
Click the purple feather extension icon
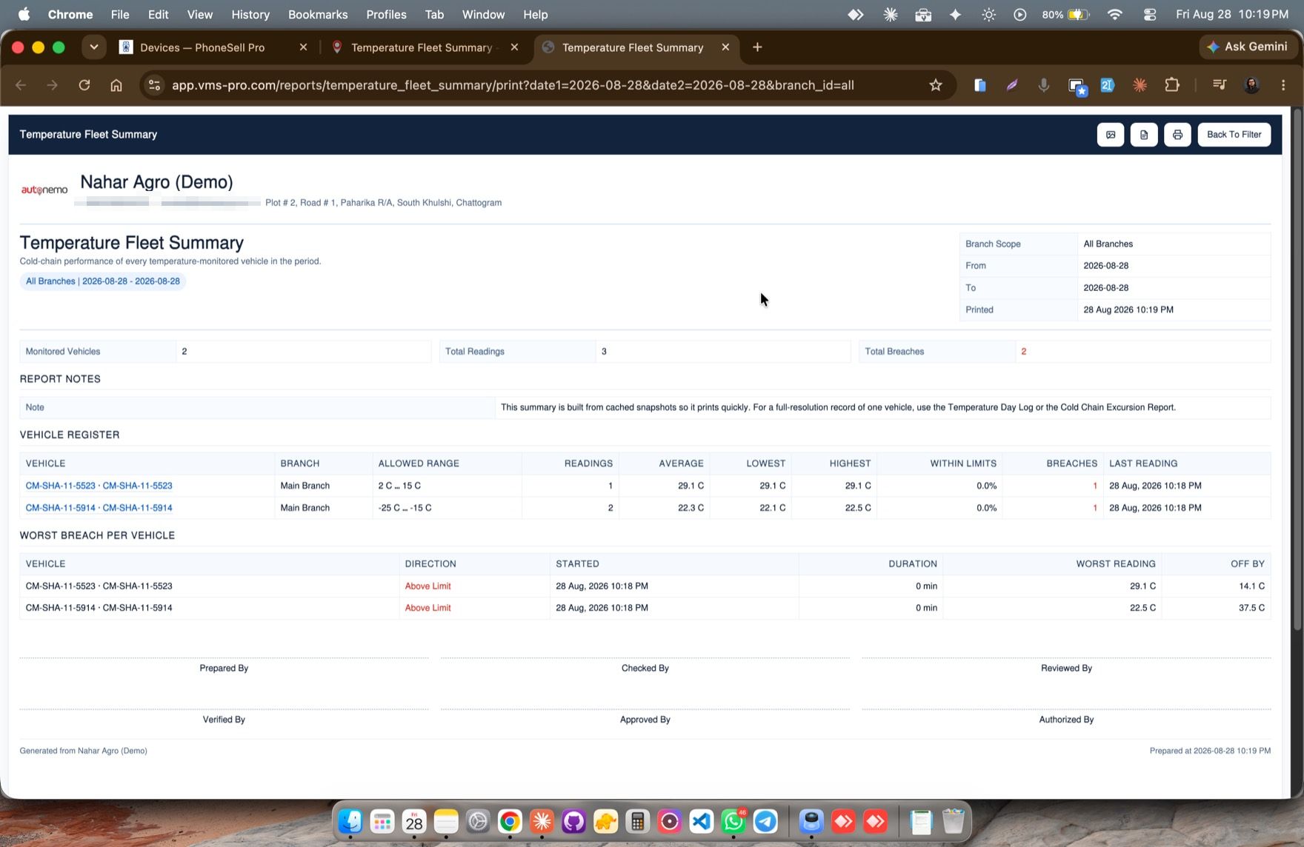point(1011,85)
